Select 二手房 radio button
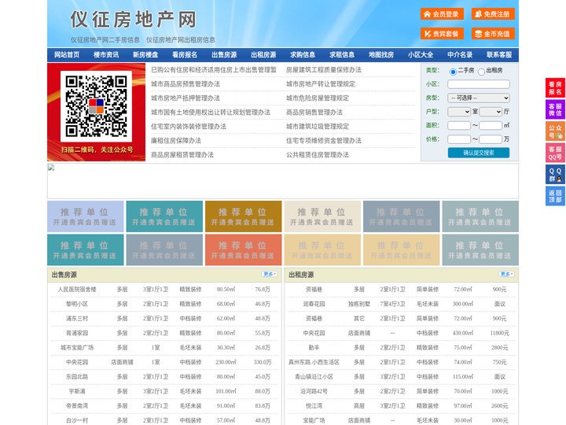The width and height of the screenshot is (566, 425). tap(453, 72)
